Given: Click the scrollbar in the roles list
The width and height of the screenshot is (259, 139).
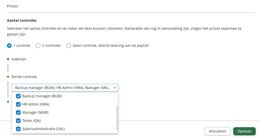Looking at the screenshot, I should [x=117, y=118].
